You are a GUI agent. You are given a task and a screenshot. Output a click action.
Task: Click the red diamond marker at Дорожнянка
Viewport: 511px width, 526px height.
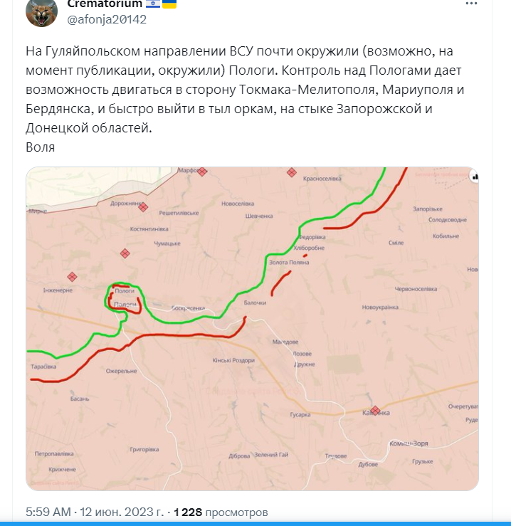tap(143, 207)
